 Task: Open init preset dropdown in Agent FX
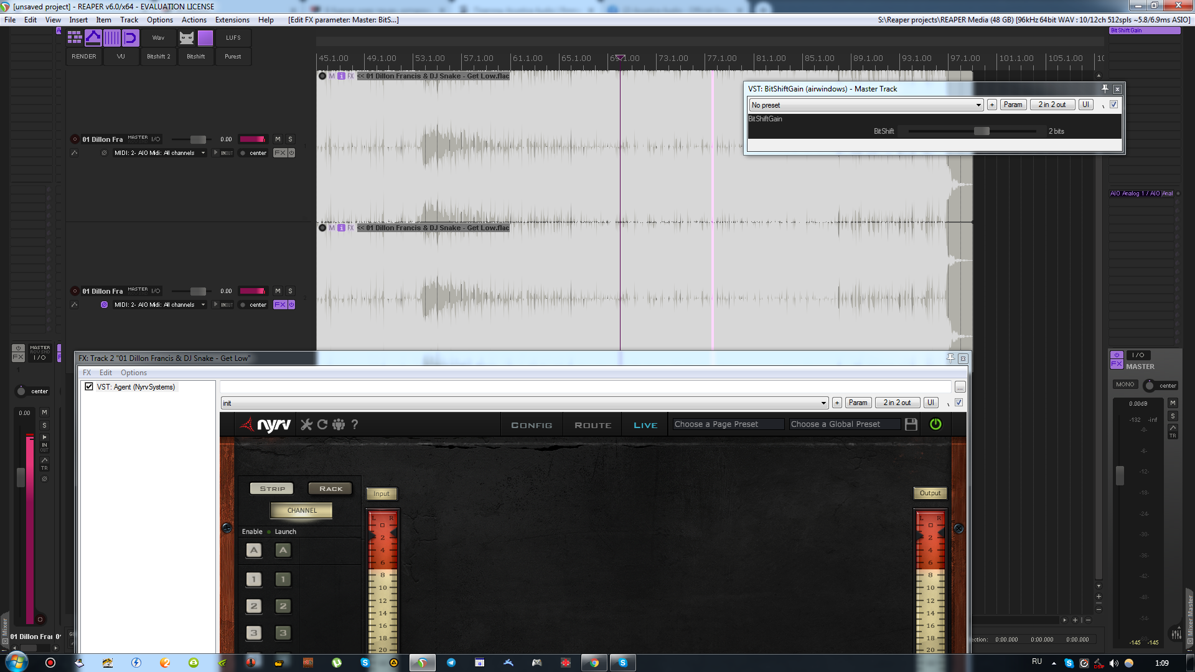(x=524, y=403)
